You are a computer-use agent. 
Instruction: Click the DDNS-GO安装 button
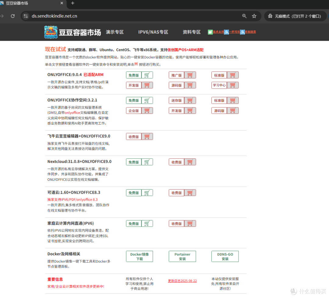pyautogui.click(x=225, y=257)
